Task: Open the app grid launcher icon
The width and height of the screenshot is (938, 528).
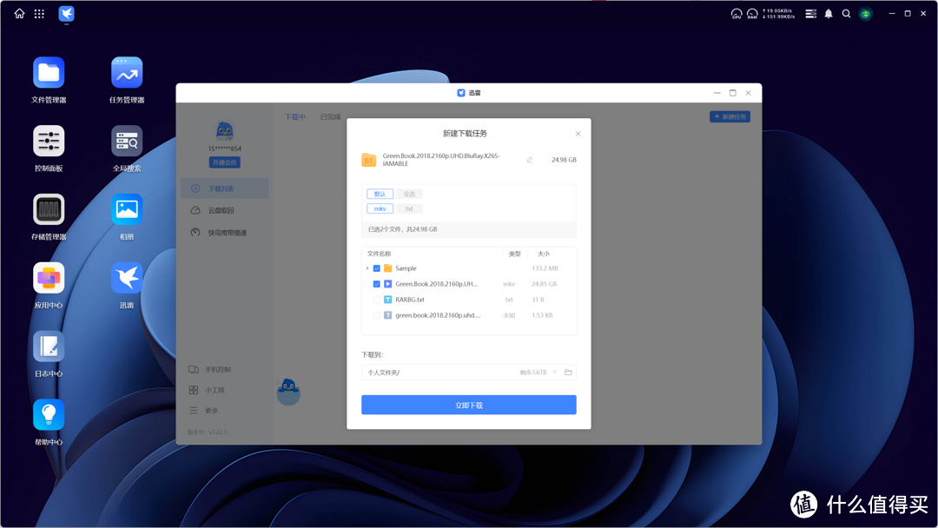Action: (39, 13)
